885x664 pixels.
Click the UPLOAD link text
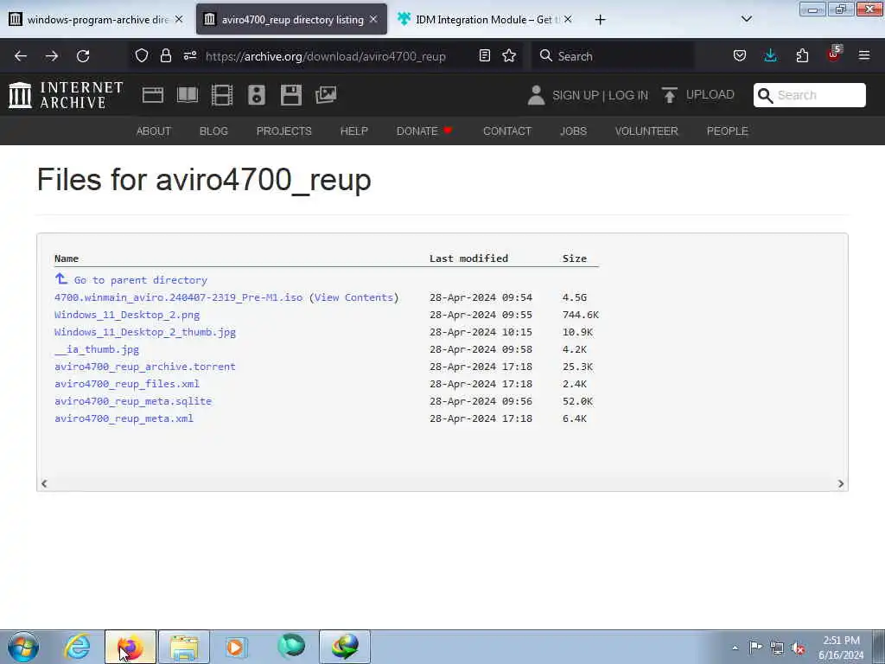710,95
